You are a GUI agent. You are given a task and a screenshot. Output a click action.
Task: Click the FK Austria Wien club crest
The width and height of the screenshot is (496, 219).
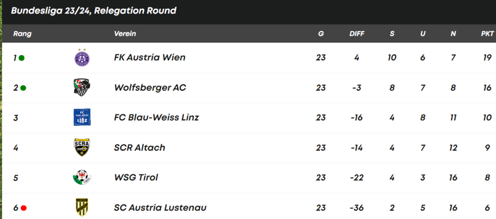pos(81,58)
